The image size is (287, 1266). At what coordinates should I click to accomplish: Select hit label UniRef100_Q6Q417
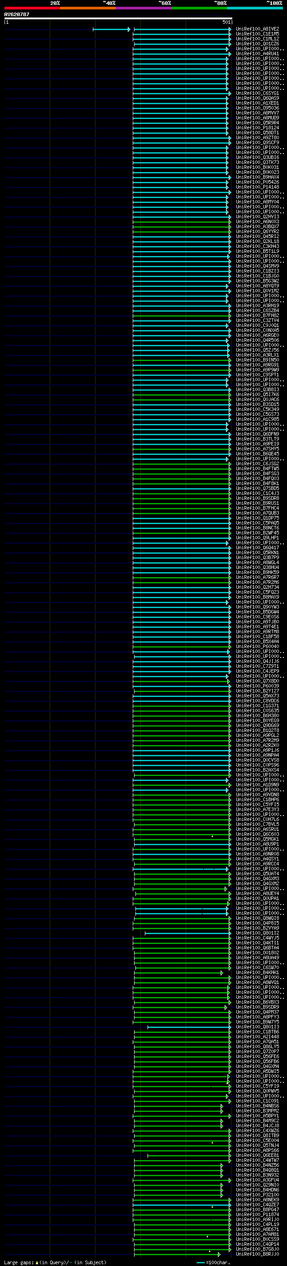point(257,547)
